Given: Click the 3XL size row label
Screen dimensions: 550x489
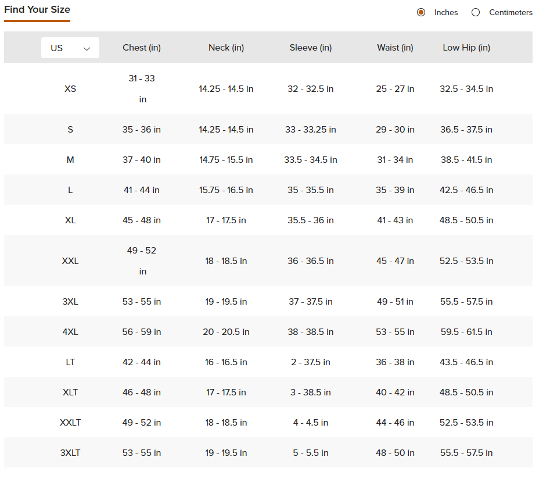Looking at the screenshot, I should click(70, 301).
